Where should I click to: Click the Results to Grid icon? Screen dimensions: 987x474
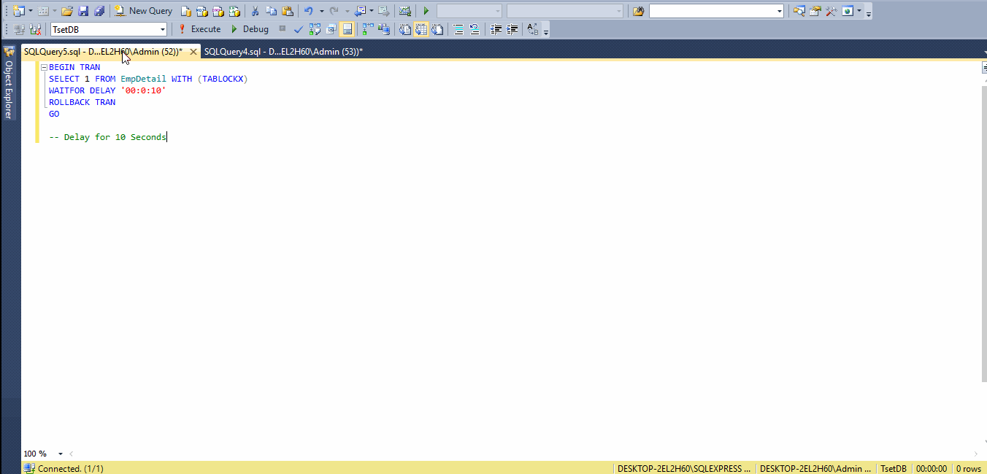(420, 29)
